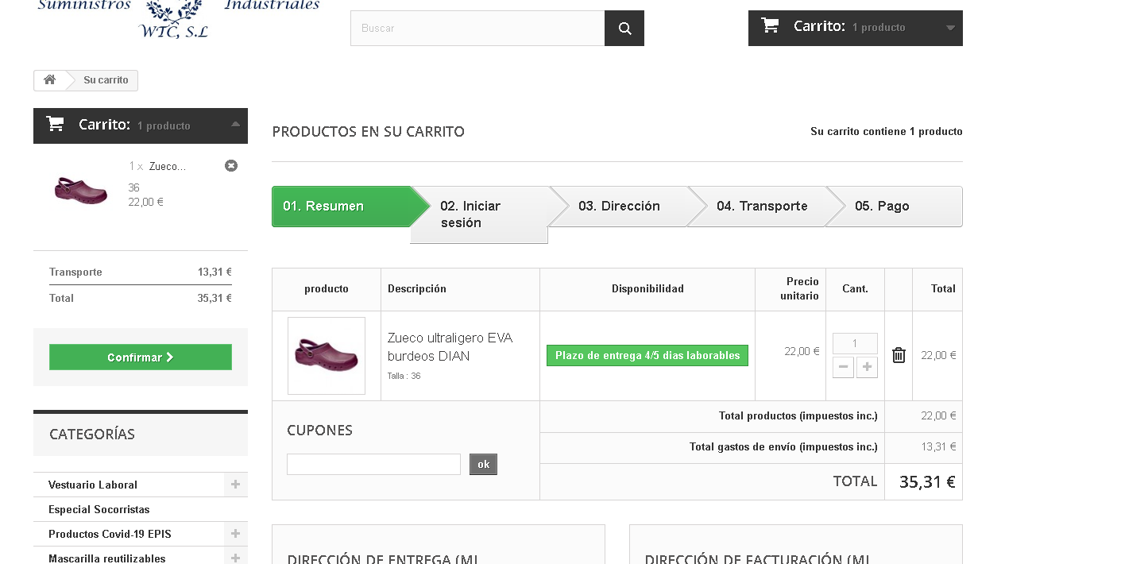Increase quantity with plus button
The image size is (1148, 564).
pyautogui.click(x=867, y=367)
